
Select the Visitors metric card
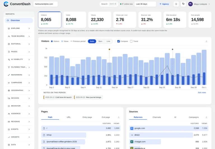point(50,20)
